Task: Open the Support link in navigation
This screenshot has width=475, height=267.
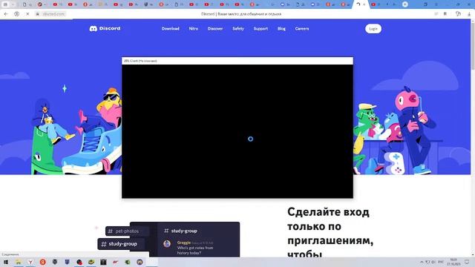Action: (x=261, y=28)
